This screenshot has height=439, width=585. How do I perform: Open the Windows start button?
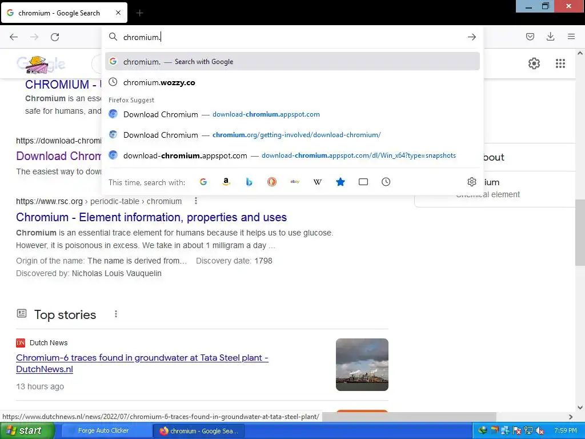click(x=27, y=431)
